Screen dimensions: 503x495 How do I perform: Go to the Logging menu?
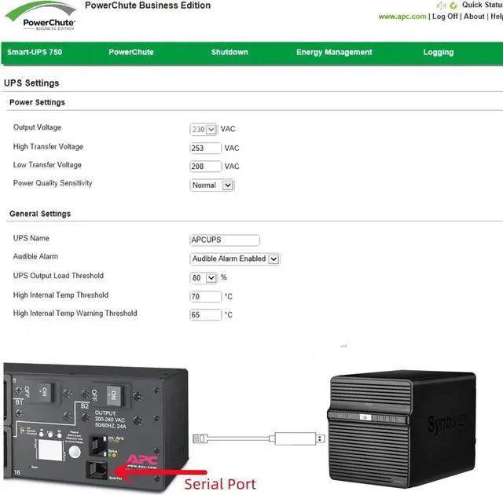pos(438,53)
